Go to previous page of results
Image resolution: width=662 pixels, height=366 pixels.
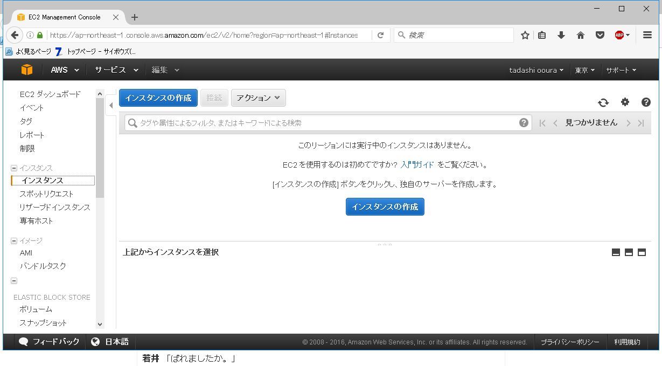[555, 123]
